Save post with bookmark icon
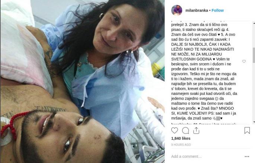The height and width of the screenshot is (163, 255). [x=247, y=130]
